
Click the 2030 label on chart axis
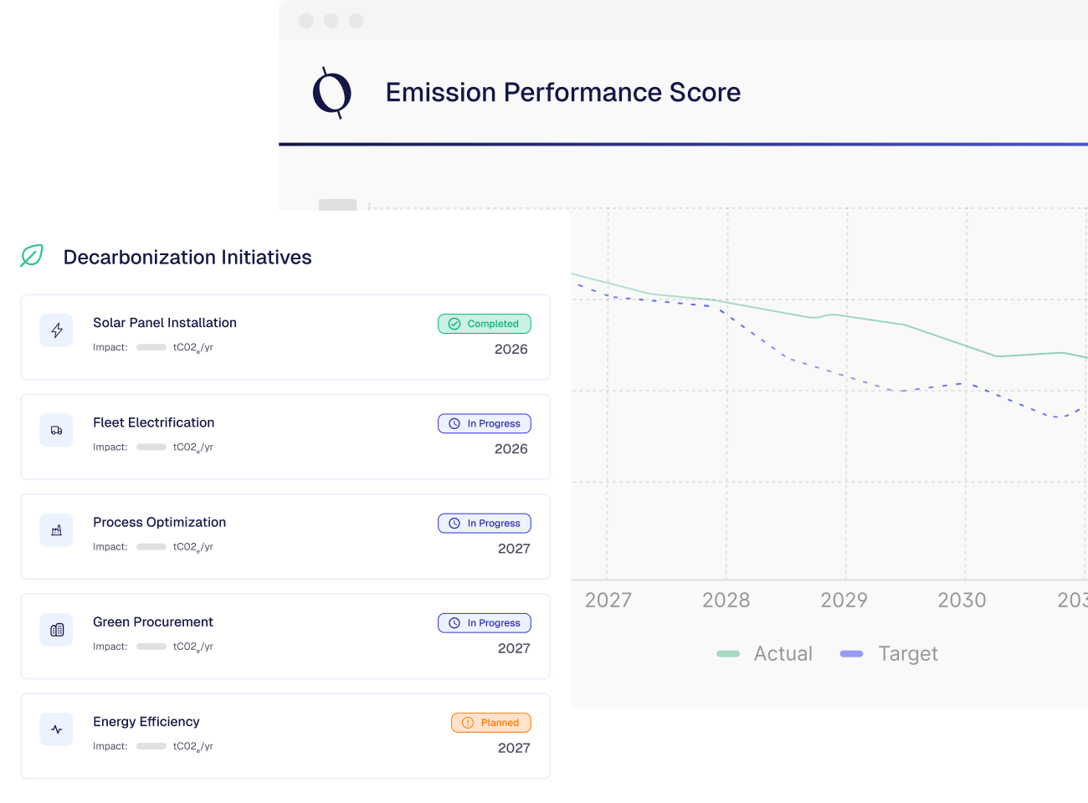pos(962,600)
